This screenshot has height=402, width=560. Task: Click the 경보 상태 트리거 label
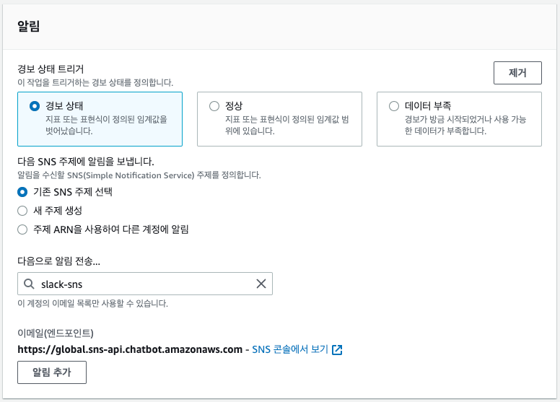(x=51, y=69)
